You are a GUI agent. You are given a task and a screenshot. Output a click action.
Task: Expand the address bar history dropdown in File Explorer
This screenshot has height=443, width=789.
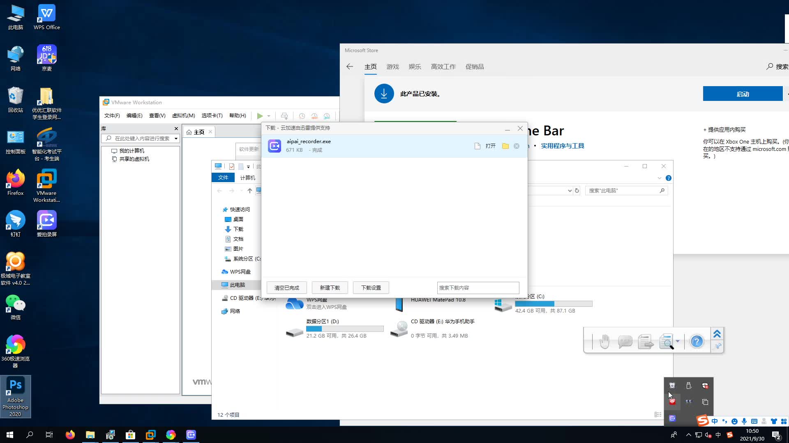(x=570, y=191)
